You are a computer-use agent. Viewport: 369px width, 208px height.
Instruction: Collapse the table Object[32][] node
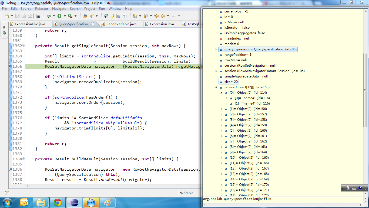click(216, 87)
